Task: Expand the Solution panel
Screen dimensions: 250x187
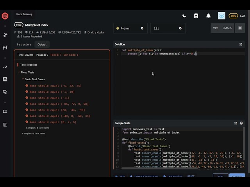Action: [x=241, y=44]
